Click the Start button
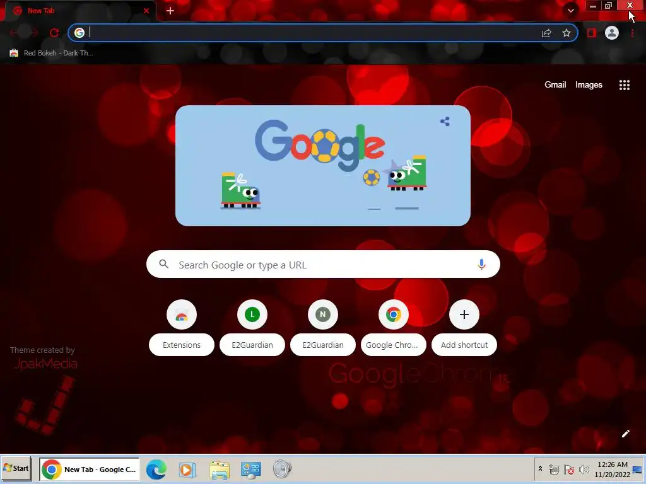 [x=16, y=469]
